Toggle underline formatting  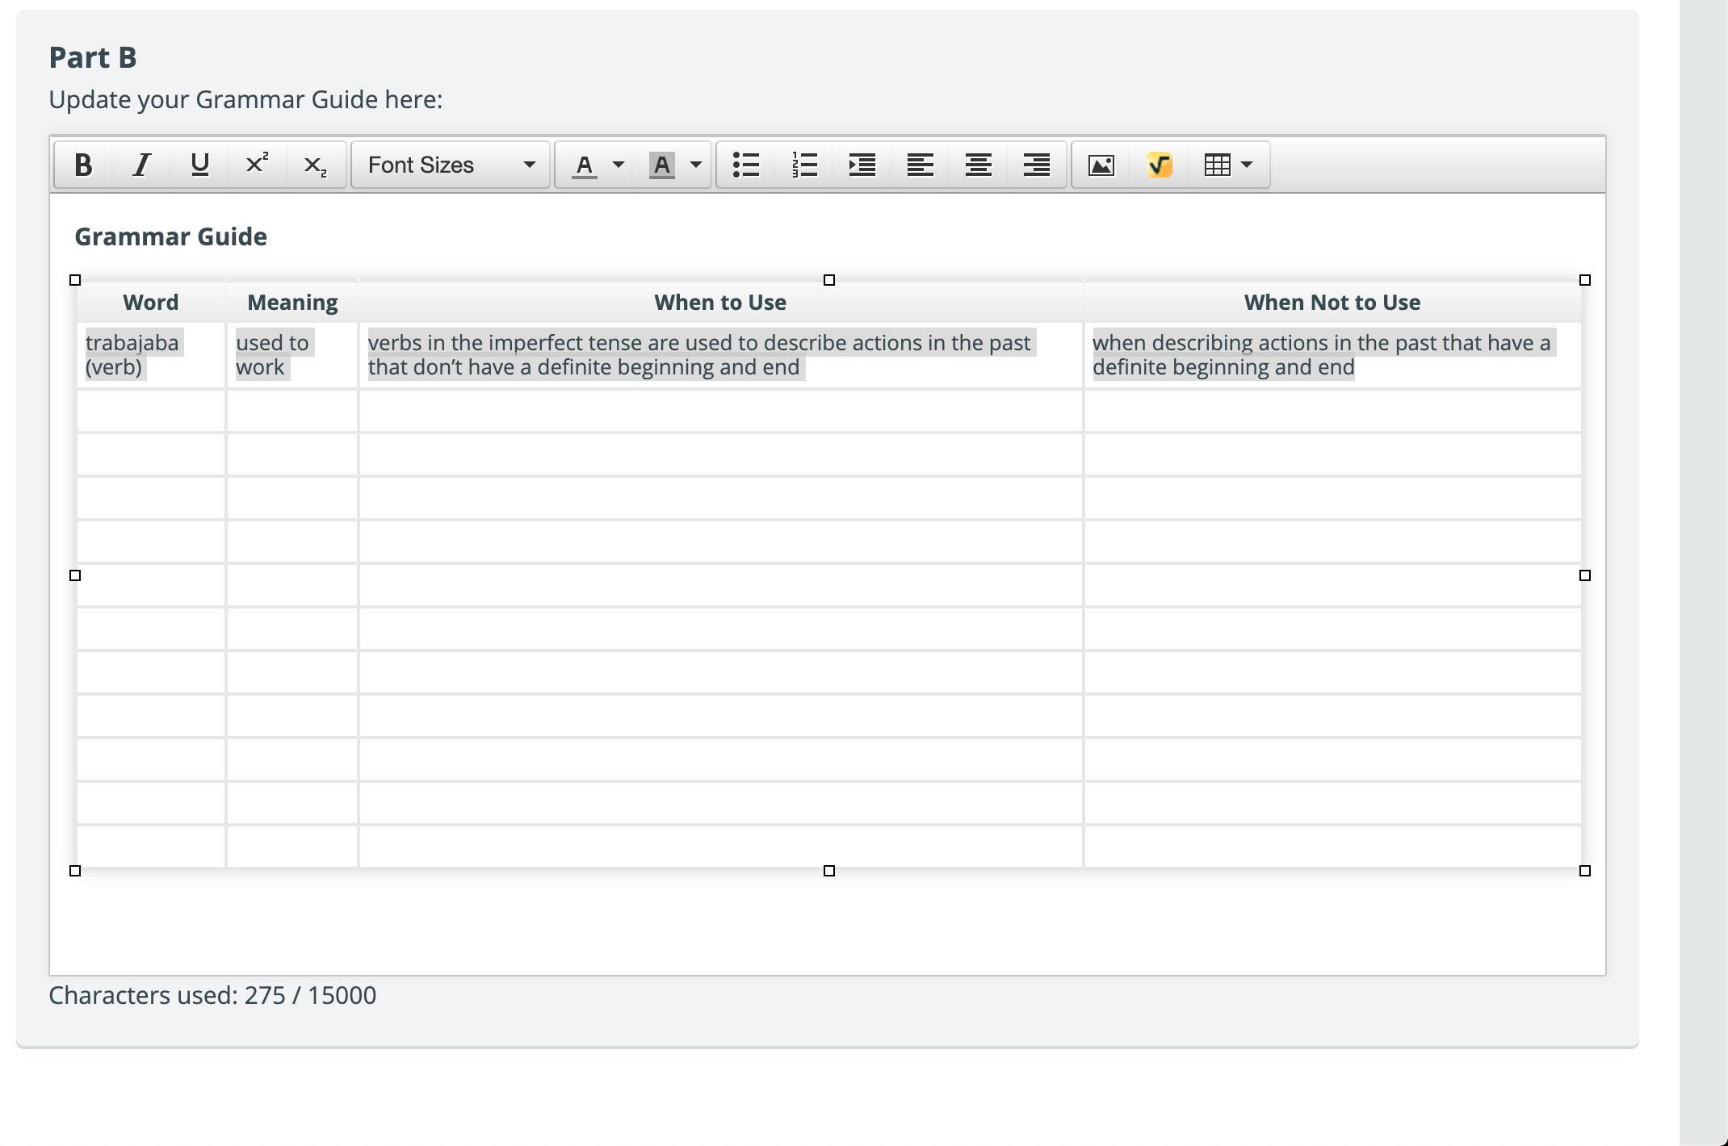[200, 165]
